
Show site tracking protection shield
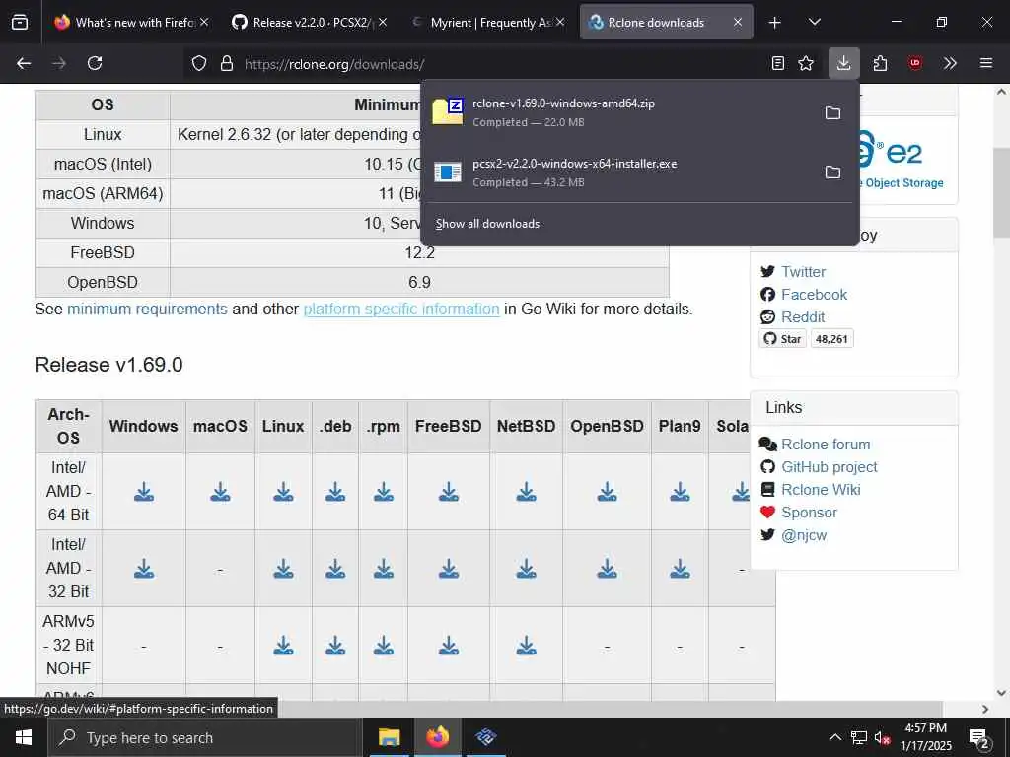coord(199,63)
